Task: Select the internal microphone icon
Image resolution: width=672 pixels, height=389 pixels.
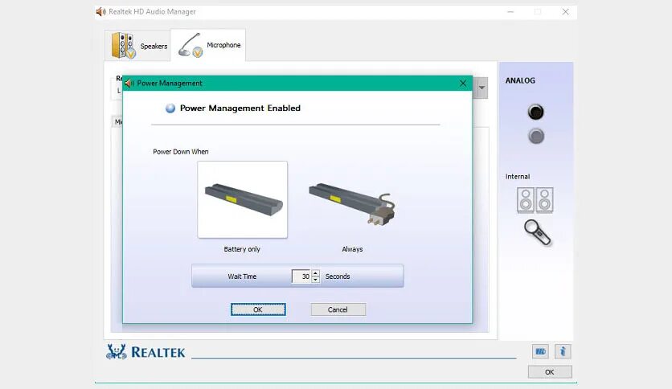Action: 538,233
